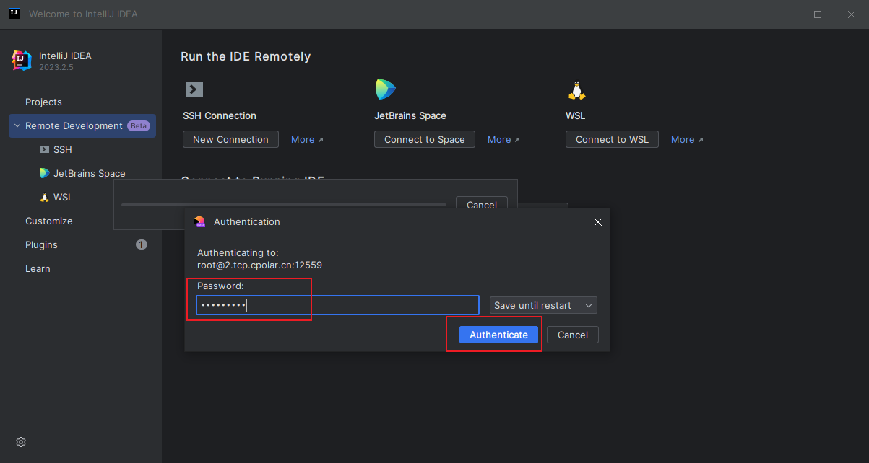Click the Authentication dialog's JetBrains icon
869x463 pixels.
coord(200,221)
